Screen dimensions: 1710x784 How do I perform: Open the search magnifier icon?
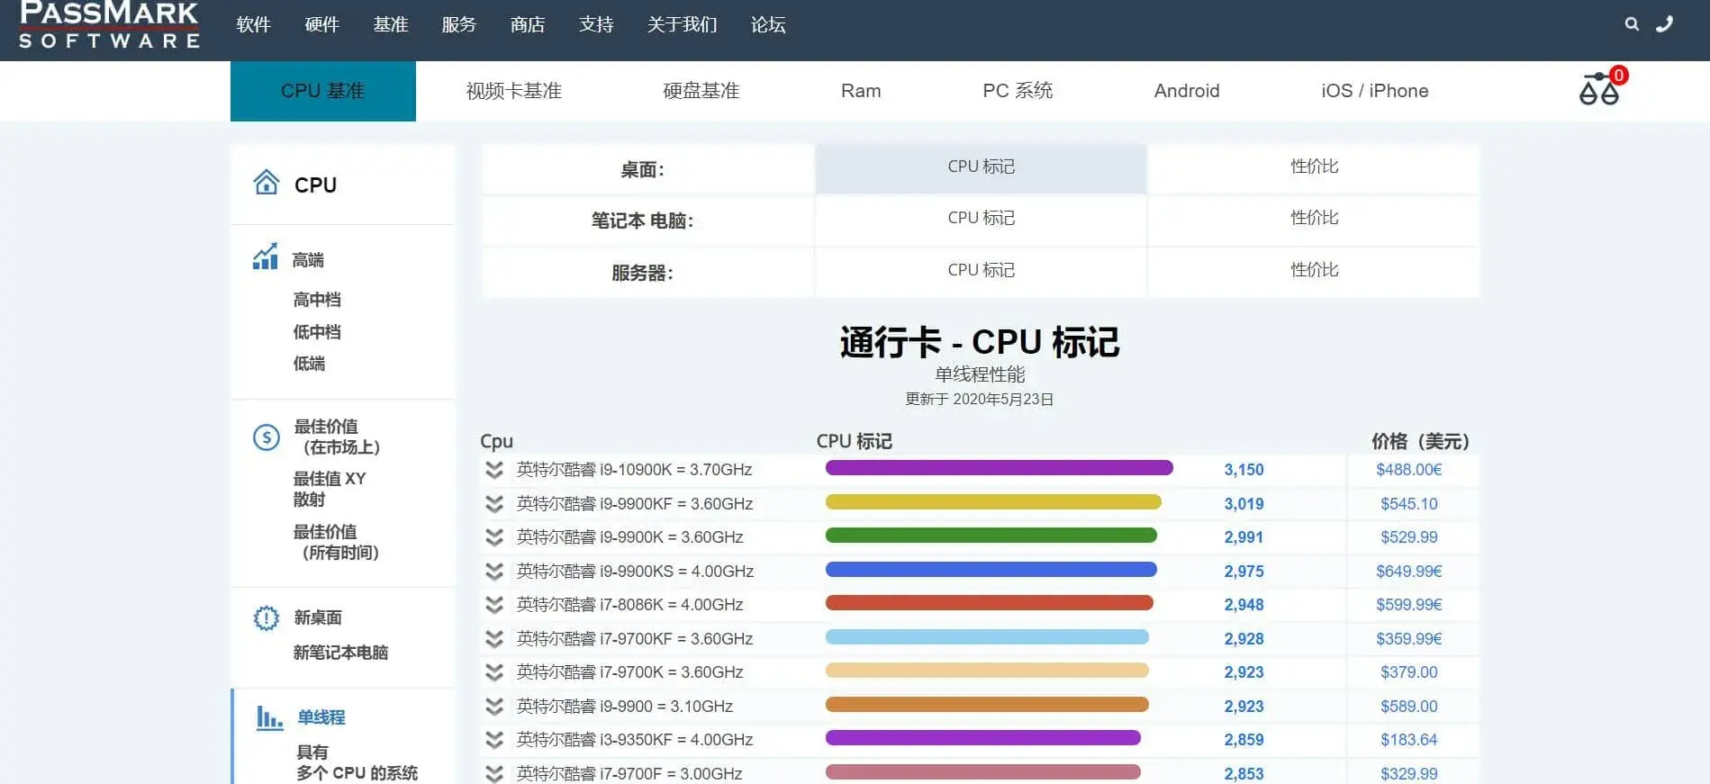[1631, 24]
